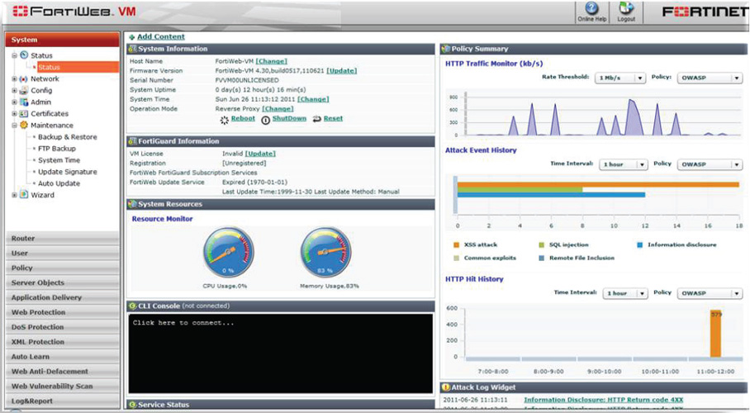Click the System Resources widget icon
Image resolution: width=750 pixels, height=413 pixels.
132,204
